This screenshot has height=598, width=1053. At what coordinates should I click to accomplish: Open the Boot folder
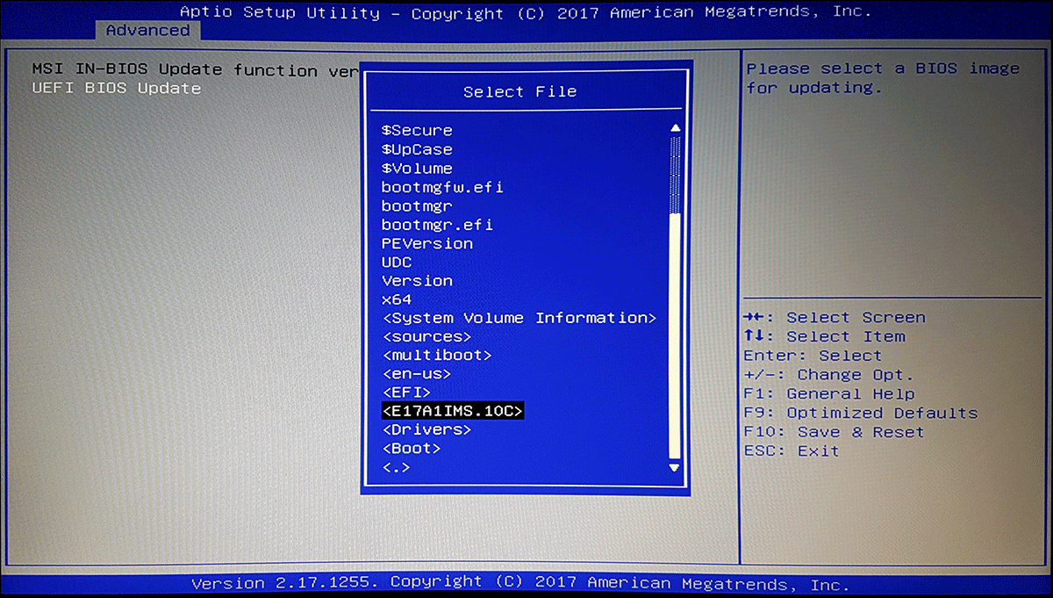coord(412,449)
